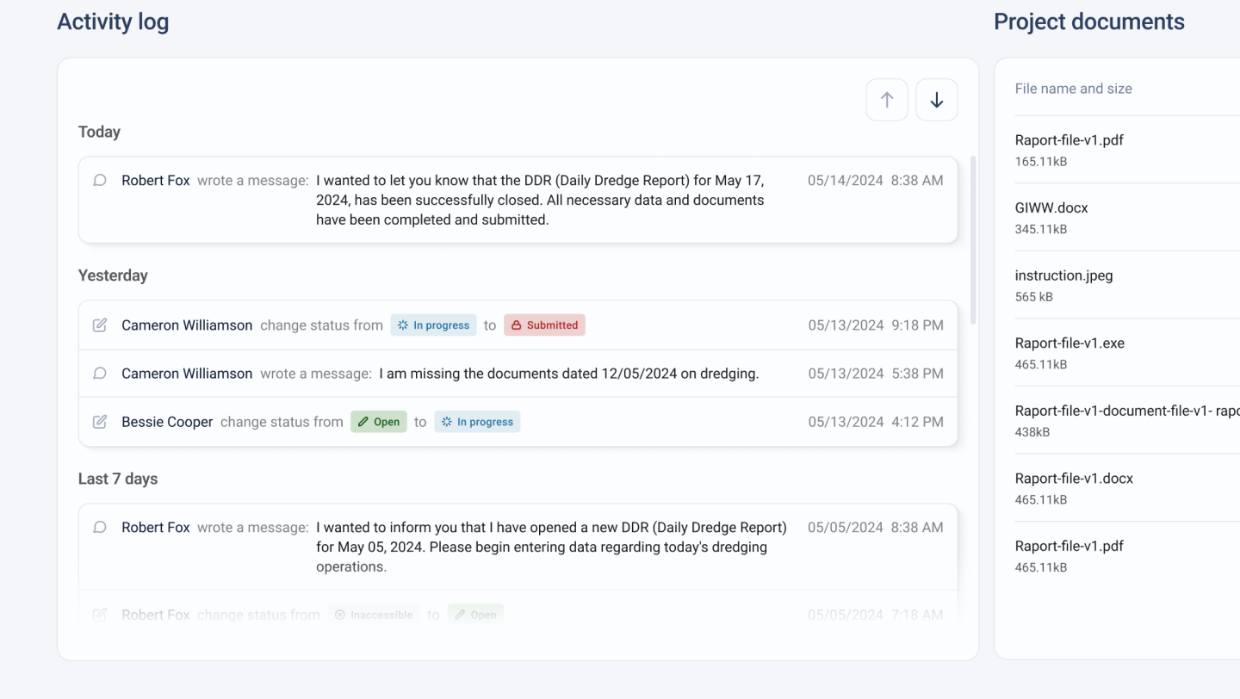Image resolution: width=1240 pixels, height=699 pixels.
Task: Click In progress badge in Cameron Williamson row
Action: (433, 325)
